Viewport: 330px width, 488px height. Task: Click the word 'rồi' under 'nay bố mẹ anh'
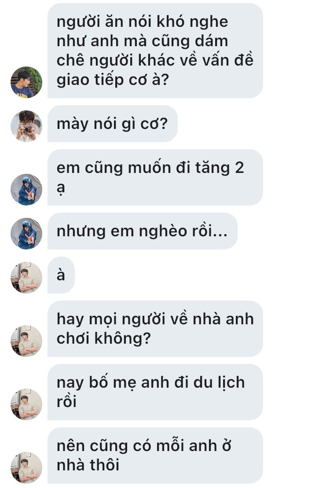click(x=66, y=401)
